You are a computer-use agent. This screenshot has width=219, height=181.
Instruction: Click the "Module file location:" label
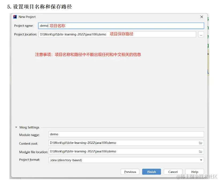coord(33,152)
